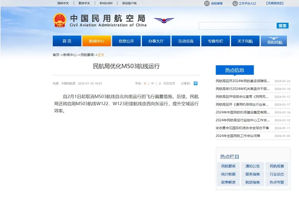Click 民航要闻 in the breadcrumb
Viewport: 299px width, 198px height.
(x=87, y=55)
